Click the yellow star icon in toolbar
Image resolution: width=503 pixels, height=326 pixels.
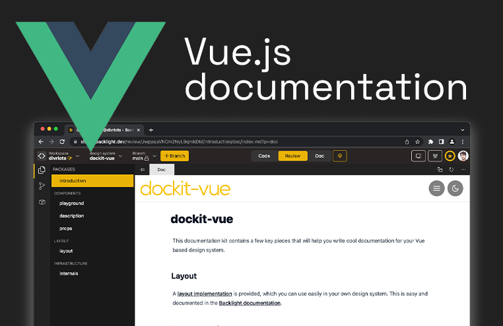450,156
